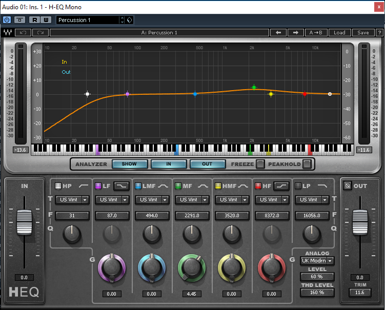The height and width of the screenshot is (310, 385).
Task: Toggle the phase invert icon beside OUT
Action: tap(348, 185)
